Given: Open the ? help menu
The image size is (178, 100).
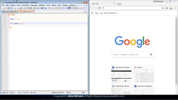Looking at the screenshot, I should (78, 5).
